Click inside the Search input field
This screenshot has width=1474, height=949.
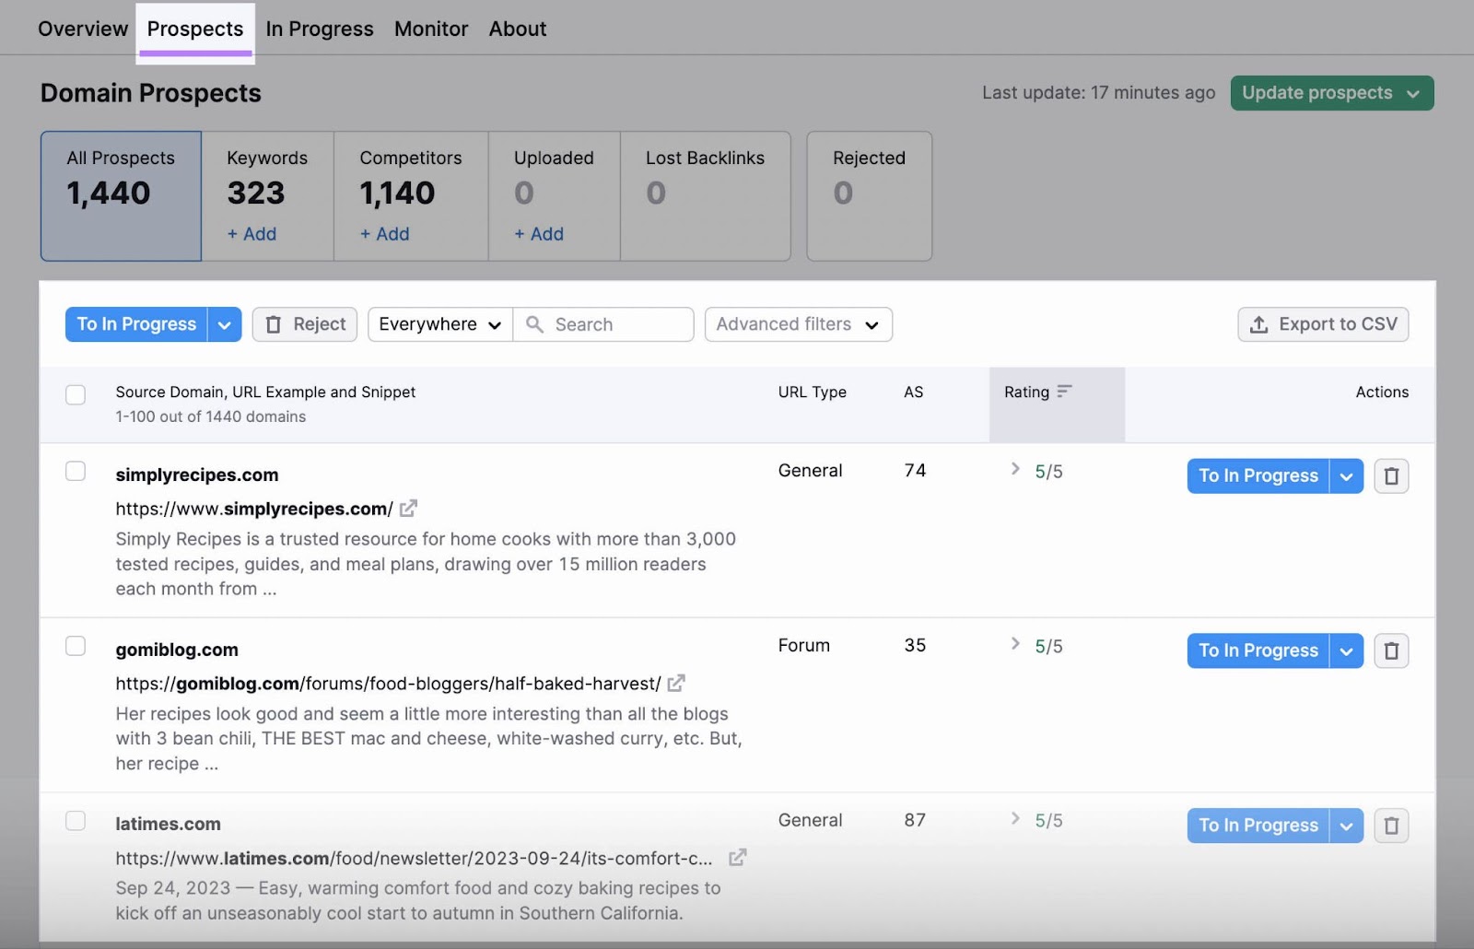tap(603, 324)
